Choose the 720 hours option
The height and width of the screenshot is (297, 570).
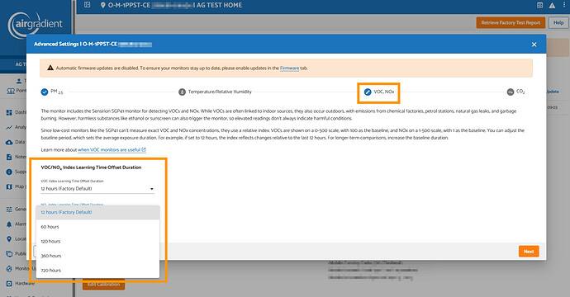(x=97, y=270)
